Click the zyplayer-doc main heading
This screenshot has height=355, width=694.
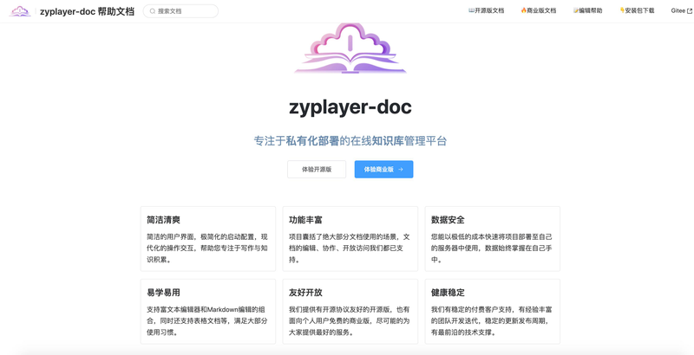pyautogui.click(x=350, y=107)
